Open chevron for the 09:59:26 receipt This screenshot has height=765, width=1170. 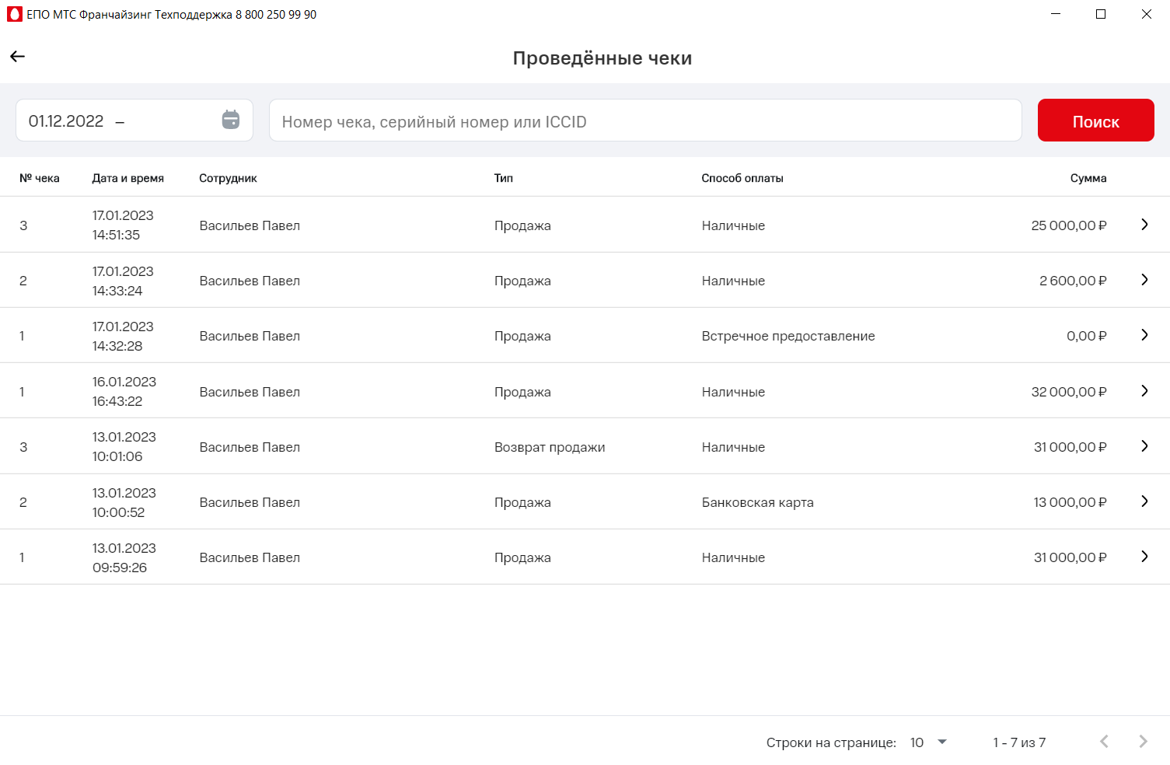click(1144, 557)
